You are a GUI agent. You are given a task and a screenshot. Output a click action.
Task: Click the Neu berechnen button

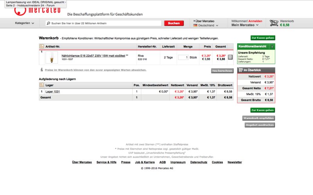pyautogui.click(x=222, y=71)
